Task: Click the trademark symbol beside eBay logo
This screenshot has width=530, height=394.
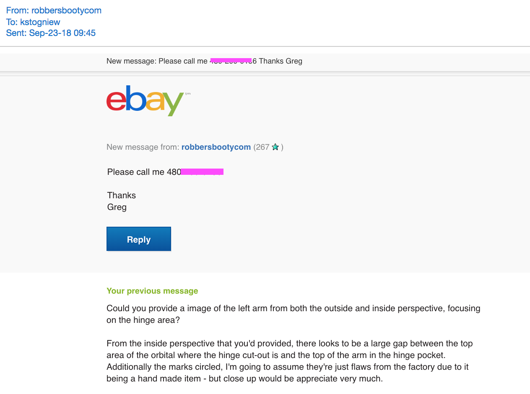Action: [x=187, y=94]
